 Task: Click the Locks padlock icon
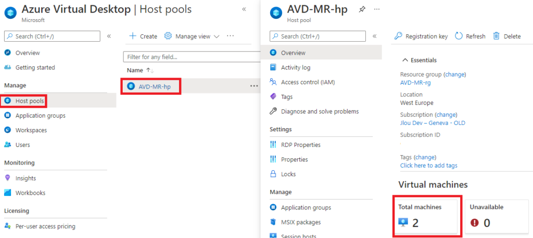(273, 174)
